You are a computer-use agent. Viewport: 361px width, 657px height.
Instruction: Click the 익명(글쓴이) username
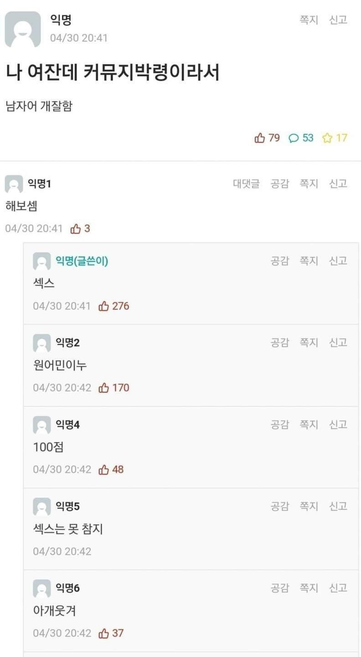click(82, 261)
